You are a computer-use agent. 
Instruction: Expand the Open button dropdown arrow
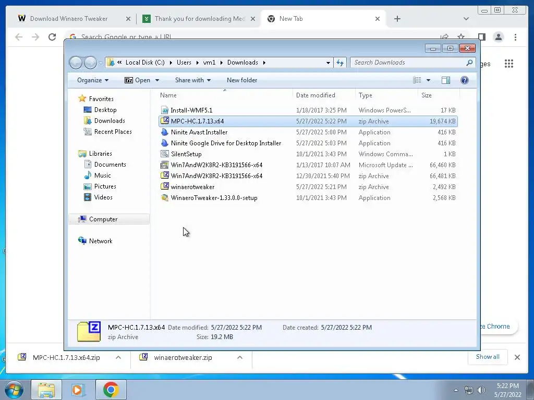click(x=157, y=80)
